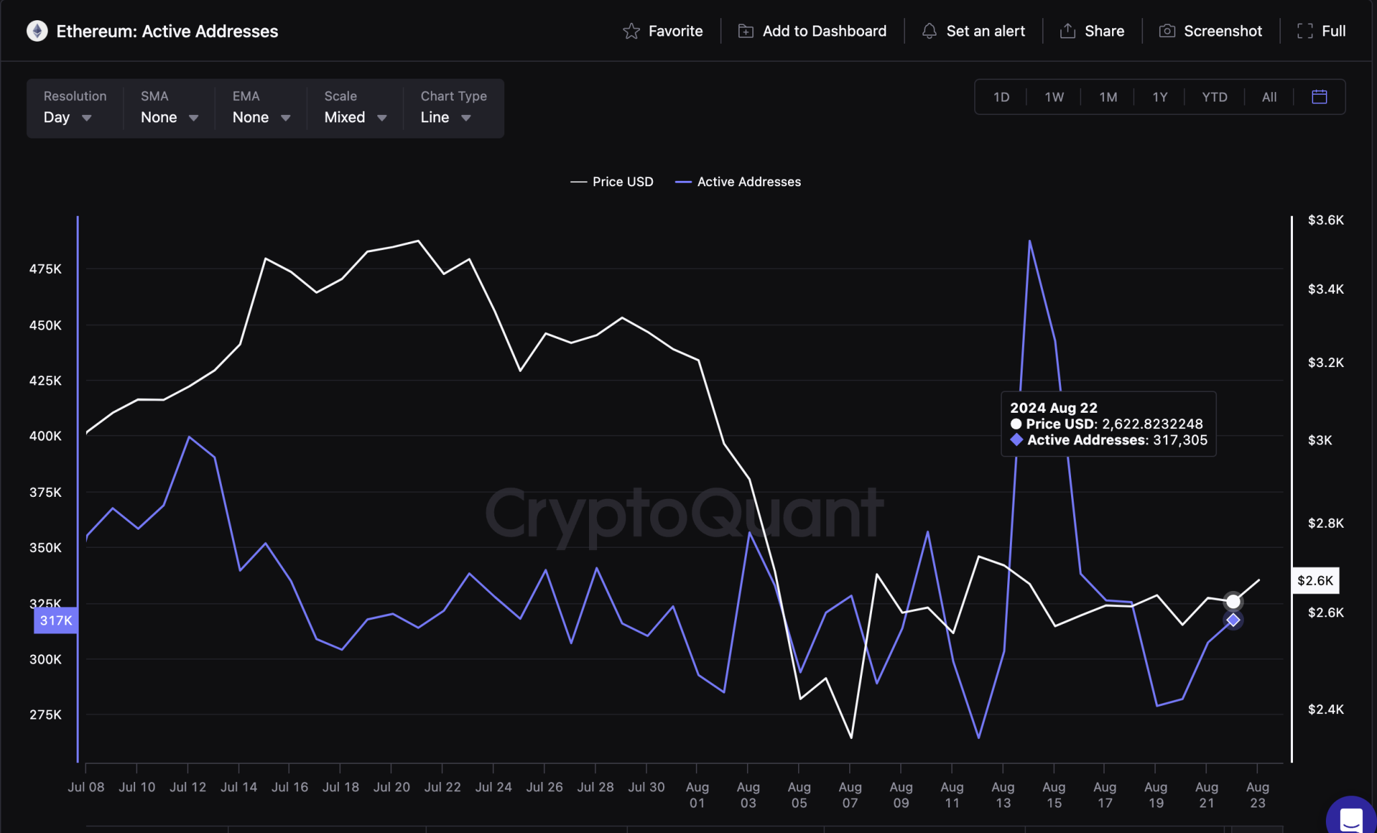Click the Add to Dashboard icon
1377x833 pixels.
coord(744,30)
